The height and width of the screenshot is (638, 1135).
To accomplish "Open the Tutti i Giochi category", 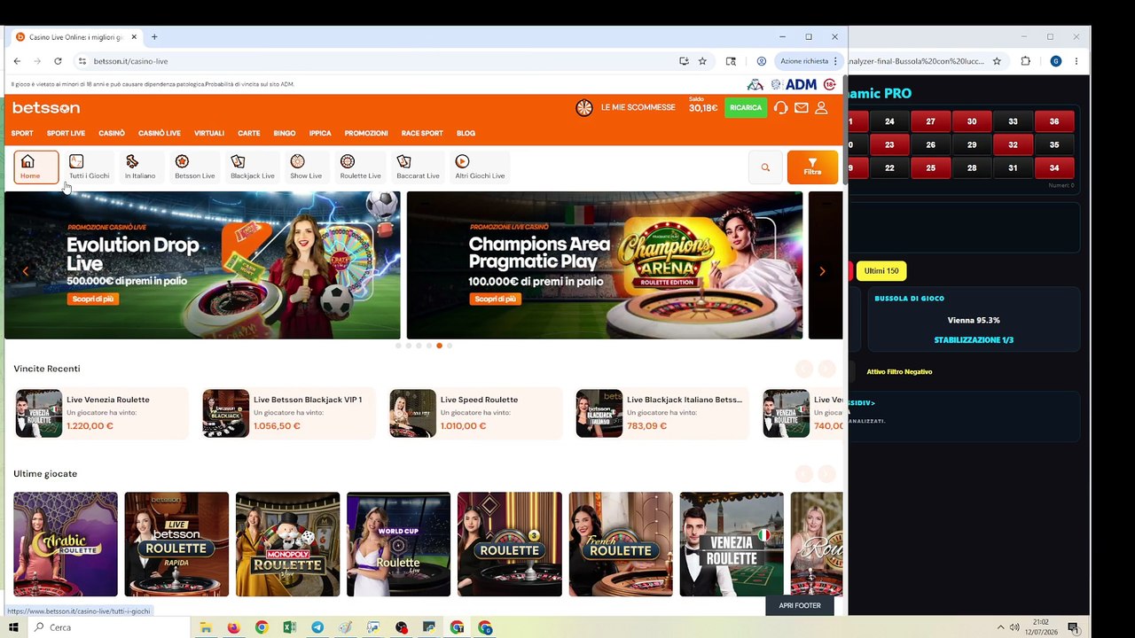I will pyautogui.click(x=89, y=167).
